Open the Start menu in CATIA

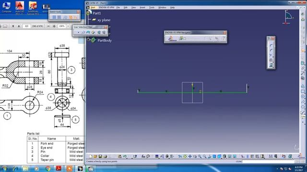[93, 8]
